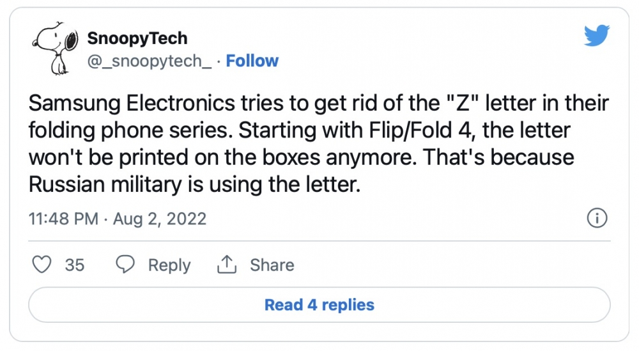This screenshot has height=351, width=639.
Task: Click the reply speech bubble icon
Action: click(x=126, y=265)
